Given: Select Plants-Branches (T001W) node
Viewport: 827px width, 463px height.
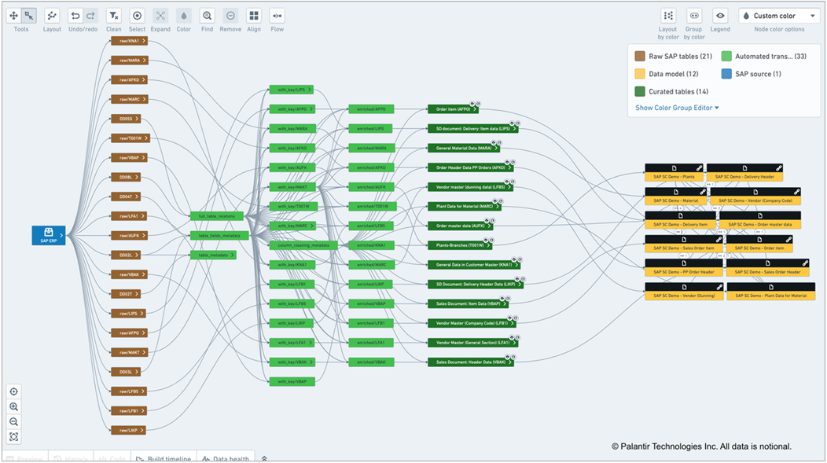Looking at the screenshot, I should click(x=460, y=245).
